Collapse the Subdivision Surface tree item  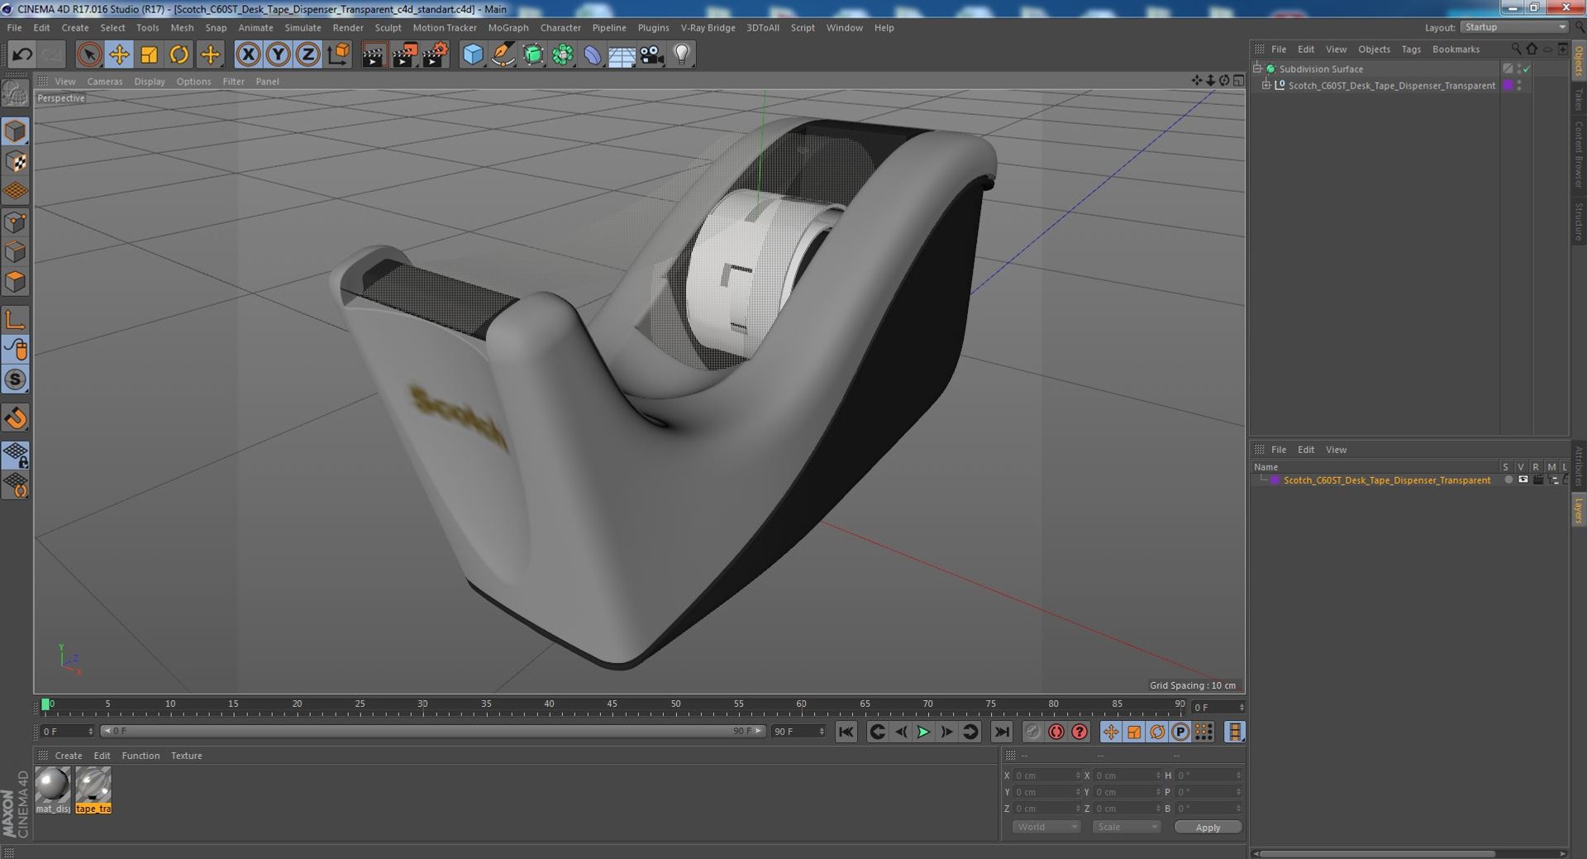1258,69
